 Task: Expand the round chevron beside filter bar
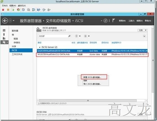[144, 36]
